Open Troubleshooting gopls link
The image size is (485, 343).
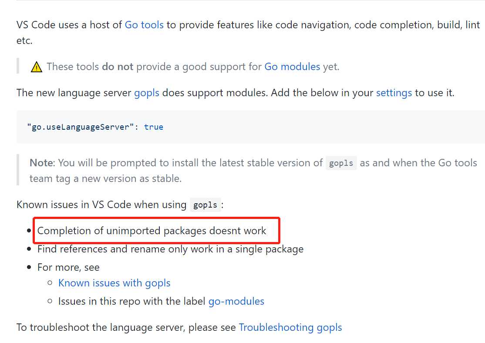(x=290, y=327)
